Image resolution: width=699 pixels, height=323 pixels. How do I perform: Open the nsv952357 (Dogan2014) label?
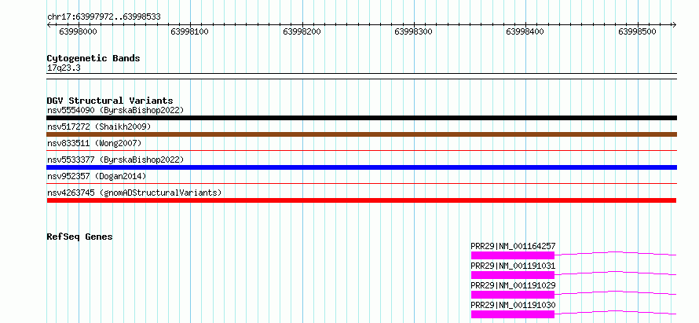pos(97,176)
